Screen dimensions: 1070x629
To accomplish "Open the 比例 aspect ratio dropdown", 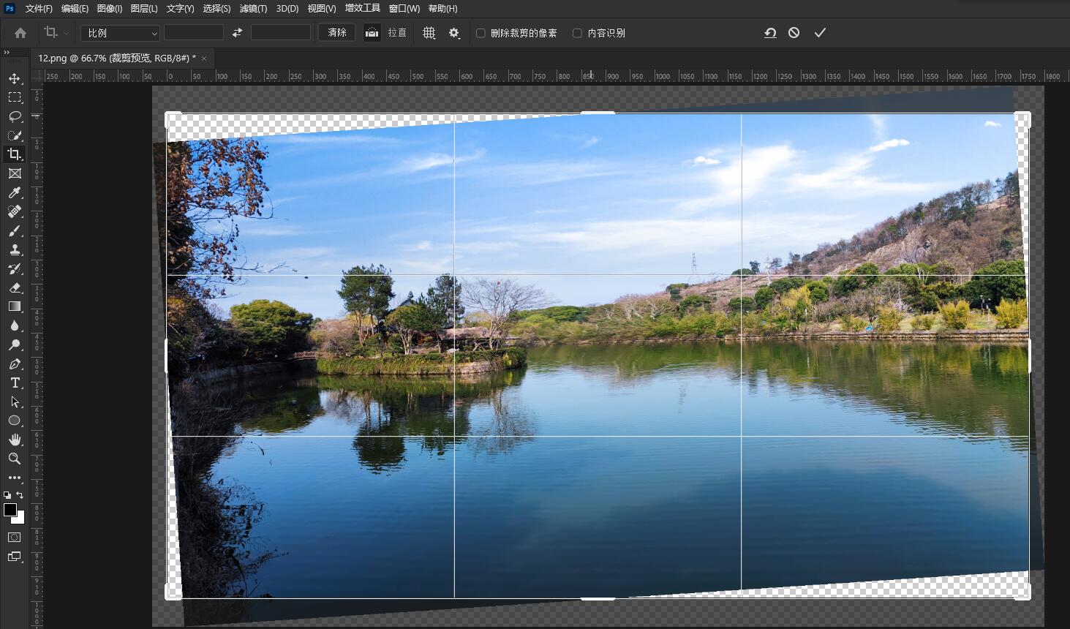I will coord(120,33).
